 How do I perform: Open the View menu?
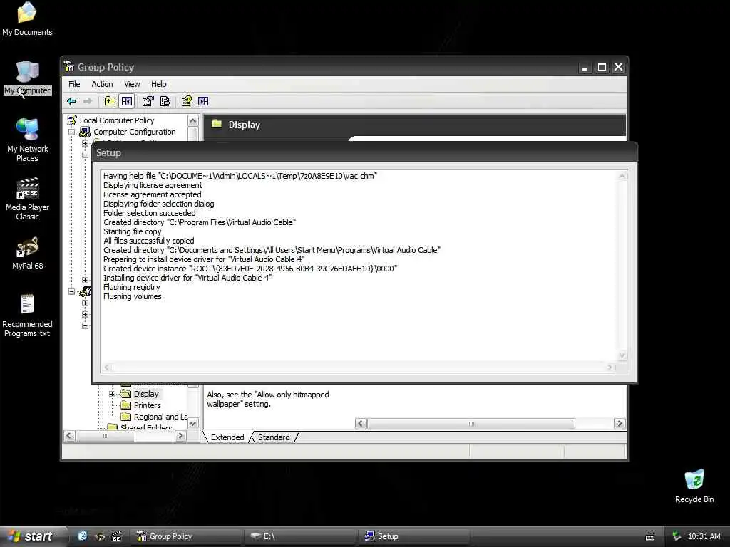132,84
